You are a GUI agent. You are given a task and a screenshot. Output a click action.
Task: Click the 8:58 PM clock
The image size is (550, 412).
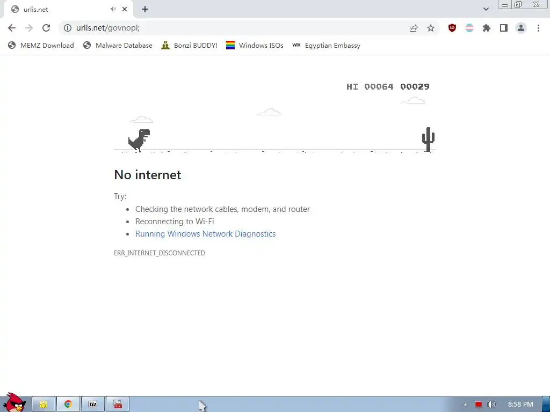(x=520, y=404)
